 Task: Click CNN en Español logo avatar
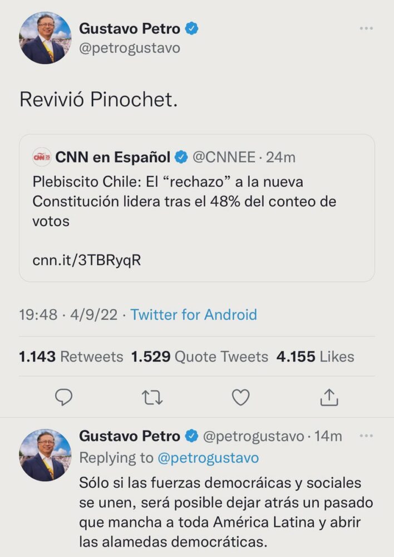pyautogui.click(x=42, y=158)
